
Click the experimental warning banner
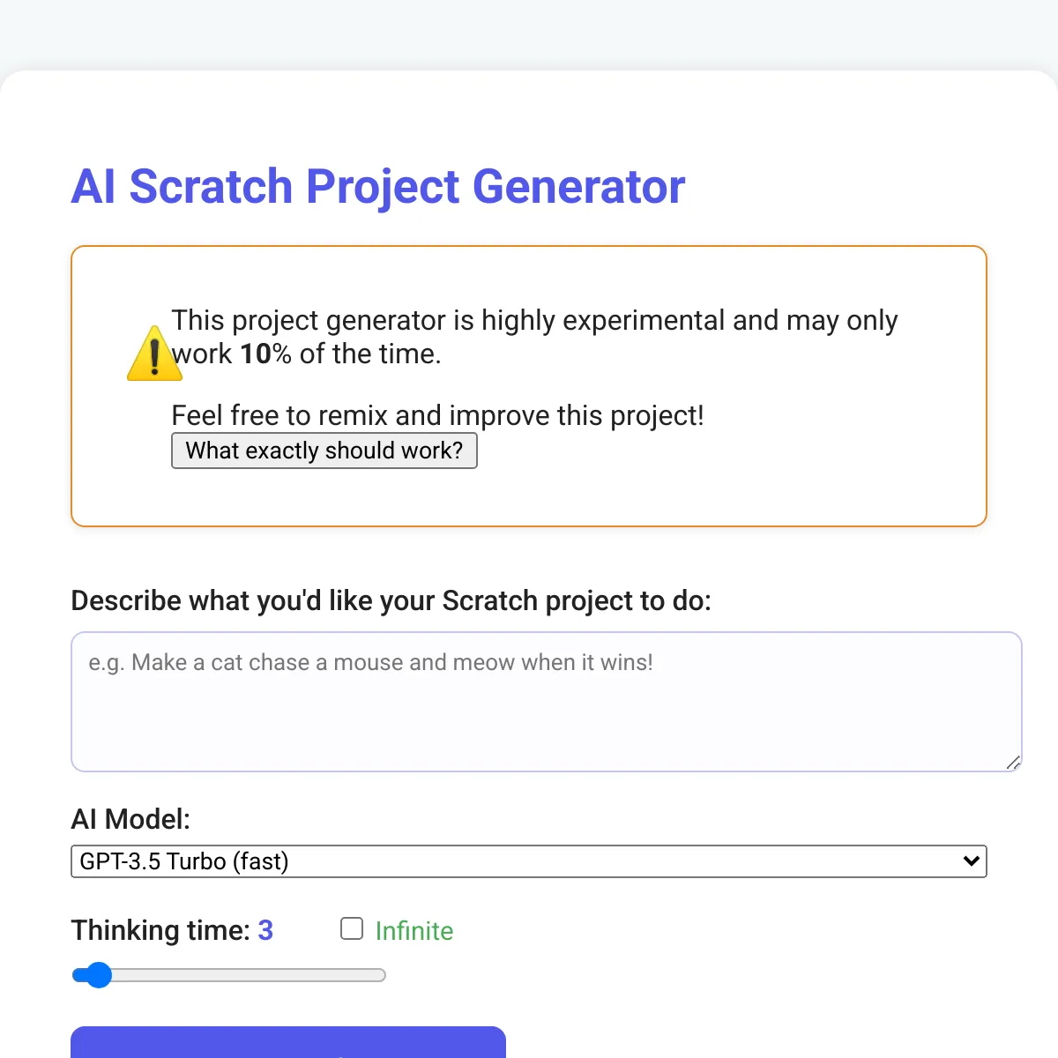(x=529, y=386)
